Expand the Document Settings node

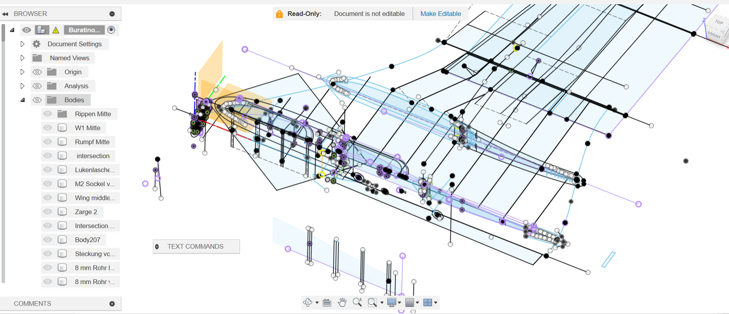(23, 44)
